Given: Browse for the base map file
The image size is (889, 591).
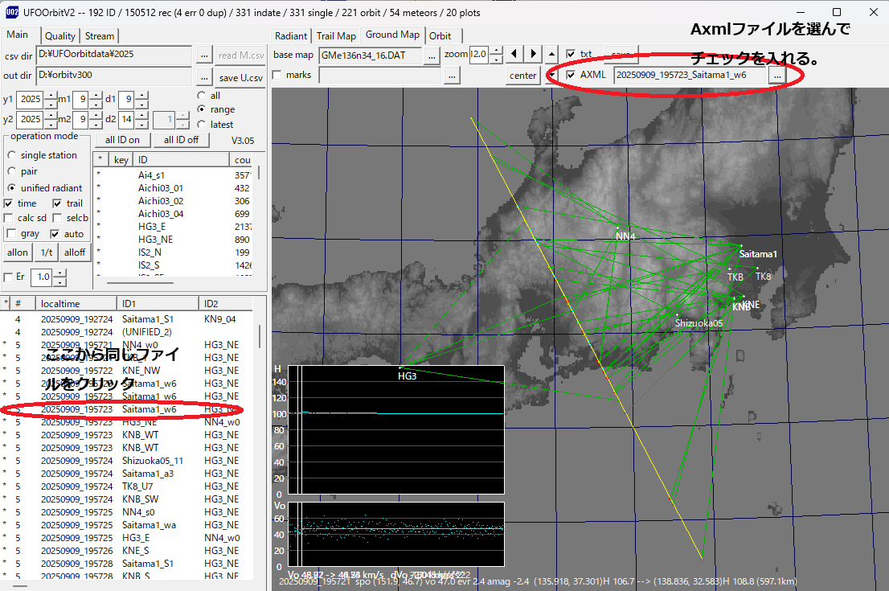Looking at the screenshot, I should [432, 55].
